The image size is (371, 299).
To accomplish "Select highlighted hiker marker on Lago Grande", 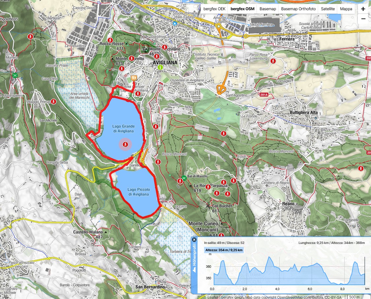I will point(125,144).
